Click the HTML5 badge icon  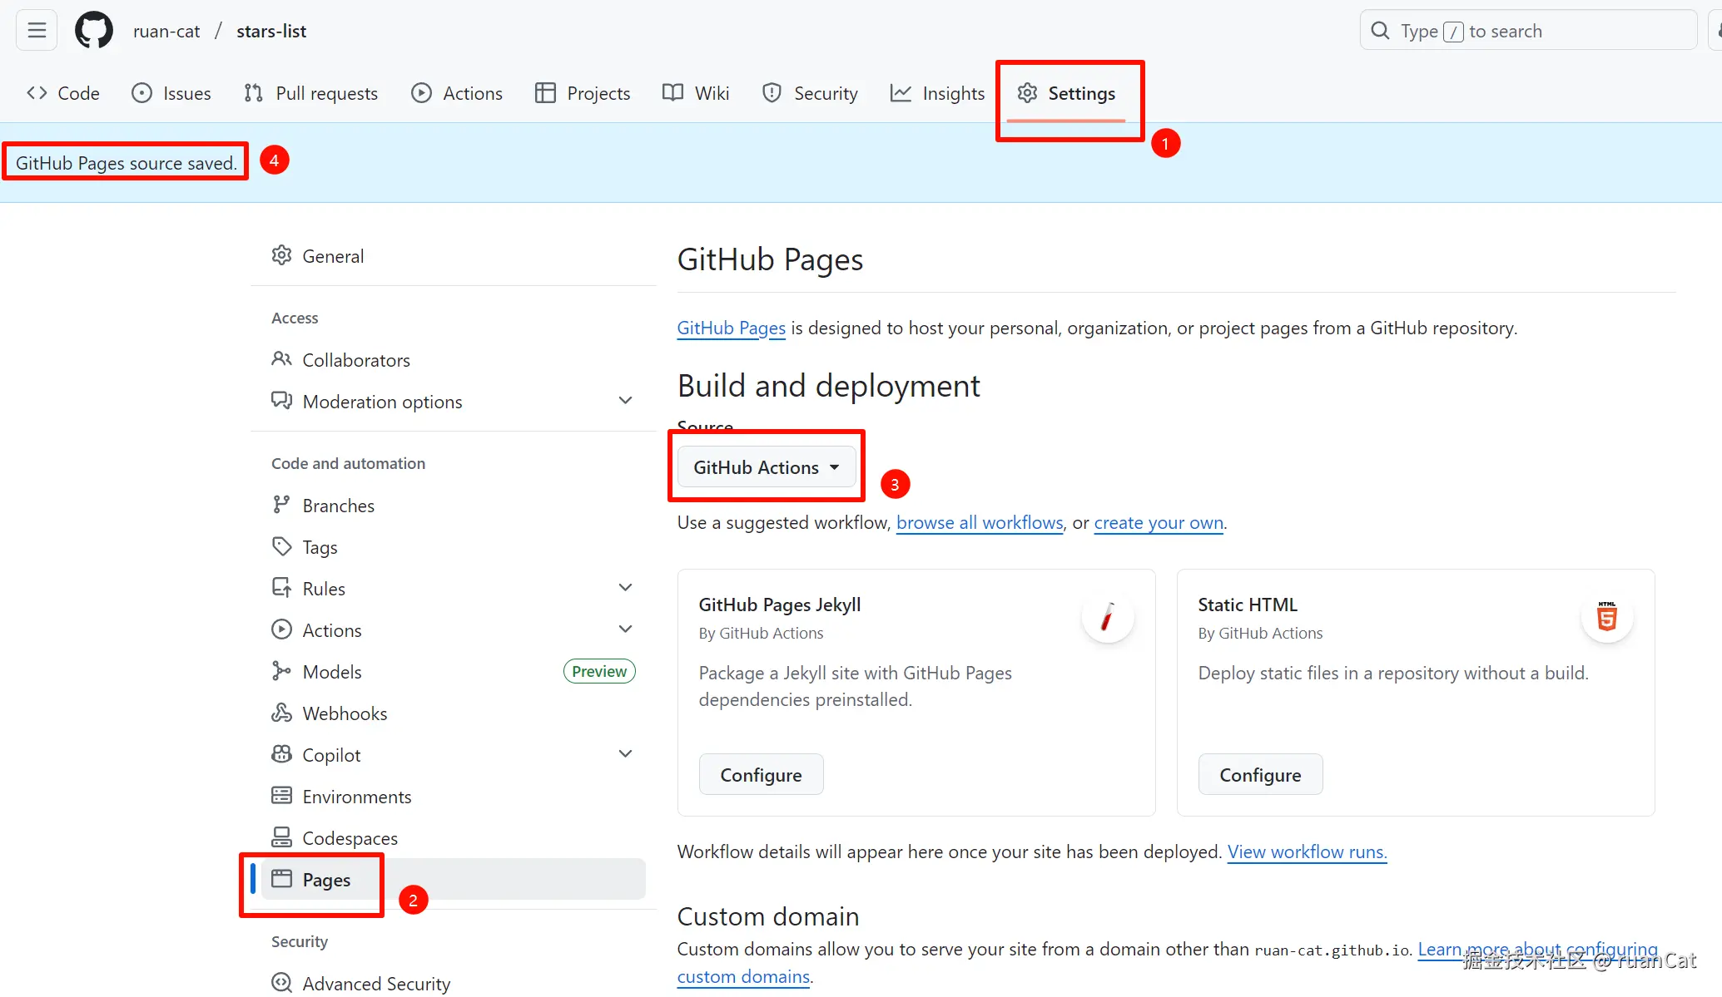[1606, 618]
